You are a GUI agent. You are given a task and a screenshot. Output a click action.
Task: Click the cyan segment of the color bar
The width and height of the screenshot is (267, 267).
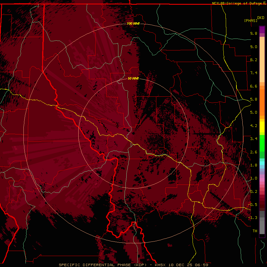pyautogui.click(x=262, y=163)
